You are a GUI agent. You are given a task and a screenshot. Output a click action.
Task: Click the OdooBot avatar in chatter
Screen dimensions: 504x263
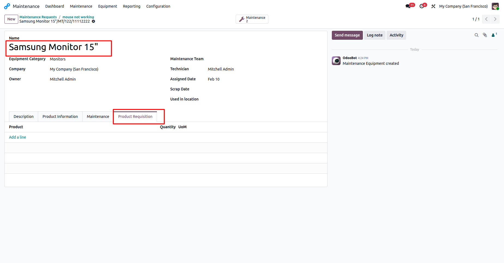click(x=336, y=61)
